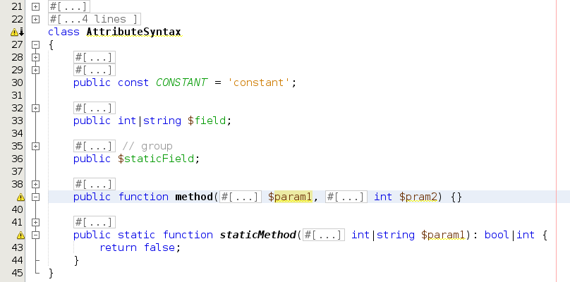Click the class name AttributeSyntax

click(134, 32)
